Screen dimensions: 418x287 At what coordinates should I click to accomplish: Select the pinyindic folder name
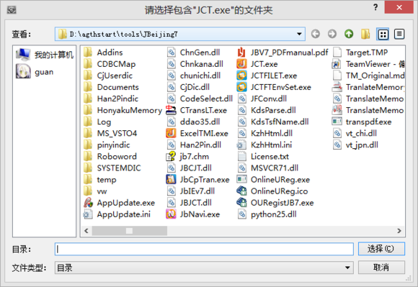(x=113, y=145)
